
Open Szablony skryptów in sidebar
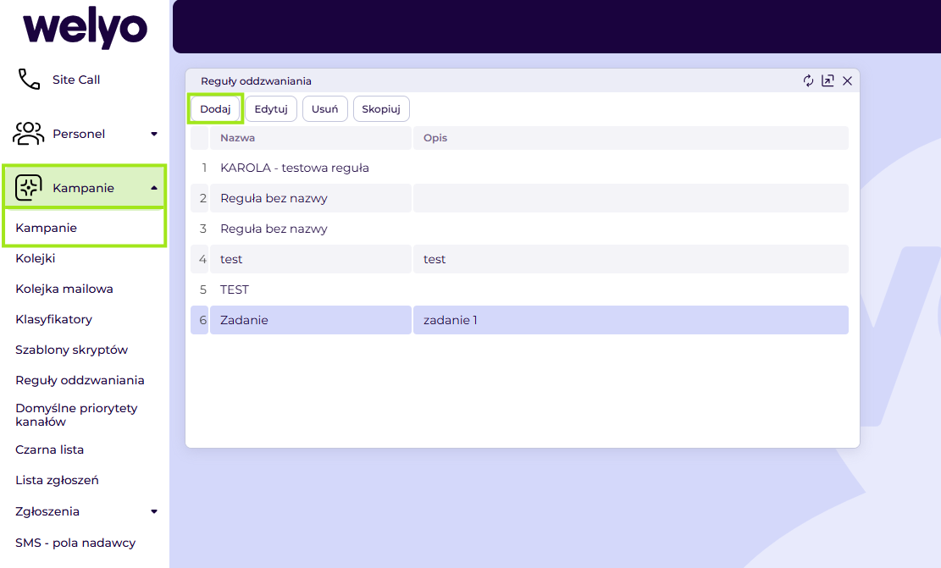(71, 350)
